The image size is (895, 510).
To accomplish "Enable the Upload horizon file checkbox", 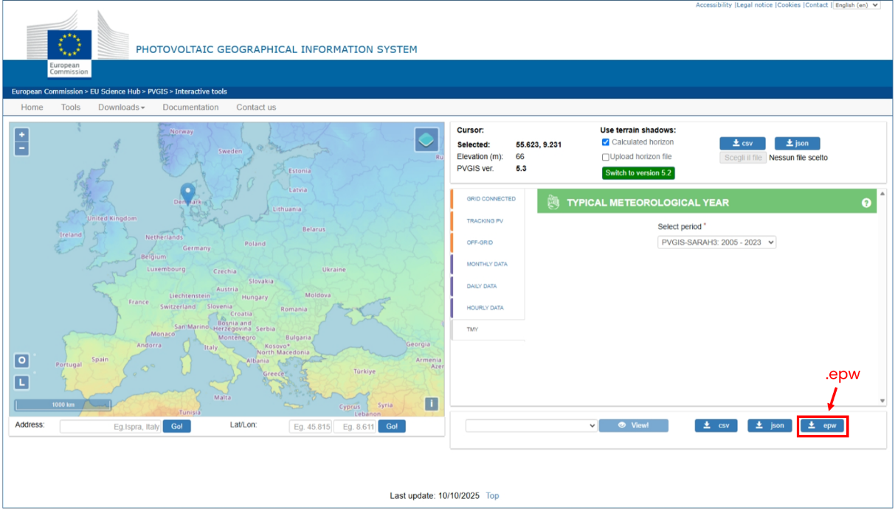I will 606,157.
